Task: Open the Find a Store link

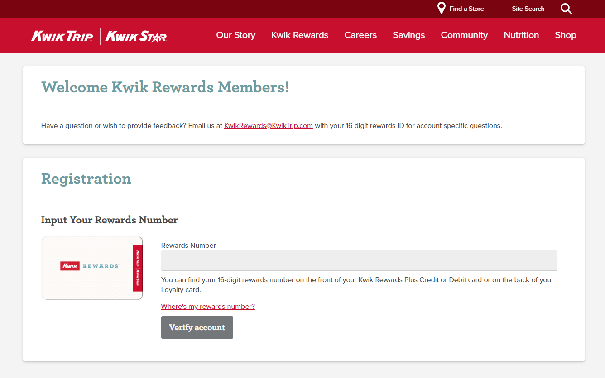Action: point(466,9)
